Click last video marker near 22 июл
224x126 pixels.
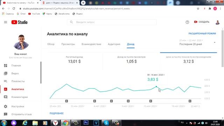[x=190, y=101]
